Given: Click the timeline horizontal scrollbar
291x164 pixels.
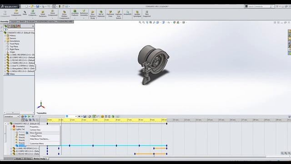Looking at the screenshot, I should [x=154, y=156].
